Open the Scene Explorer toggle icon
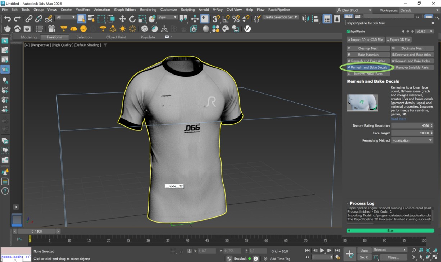The height and width of the screenshot is (262, 441). tap(327, 19)
